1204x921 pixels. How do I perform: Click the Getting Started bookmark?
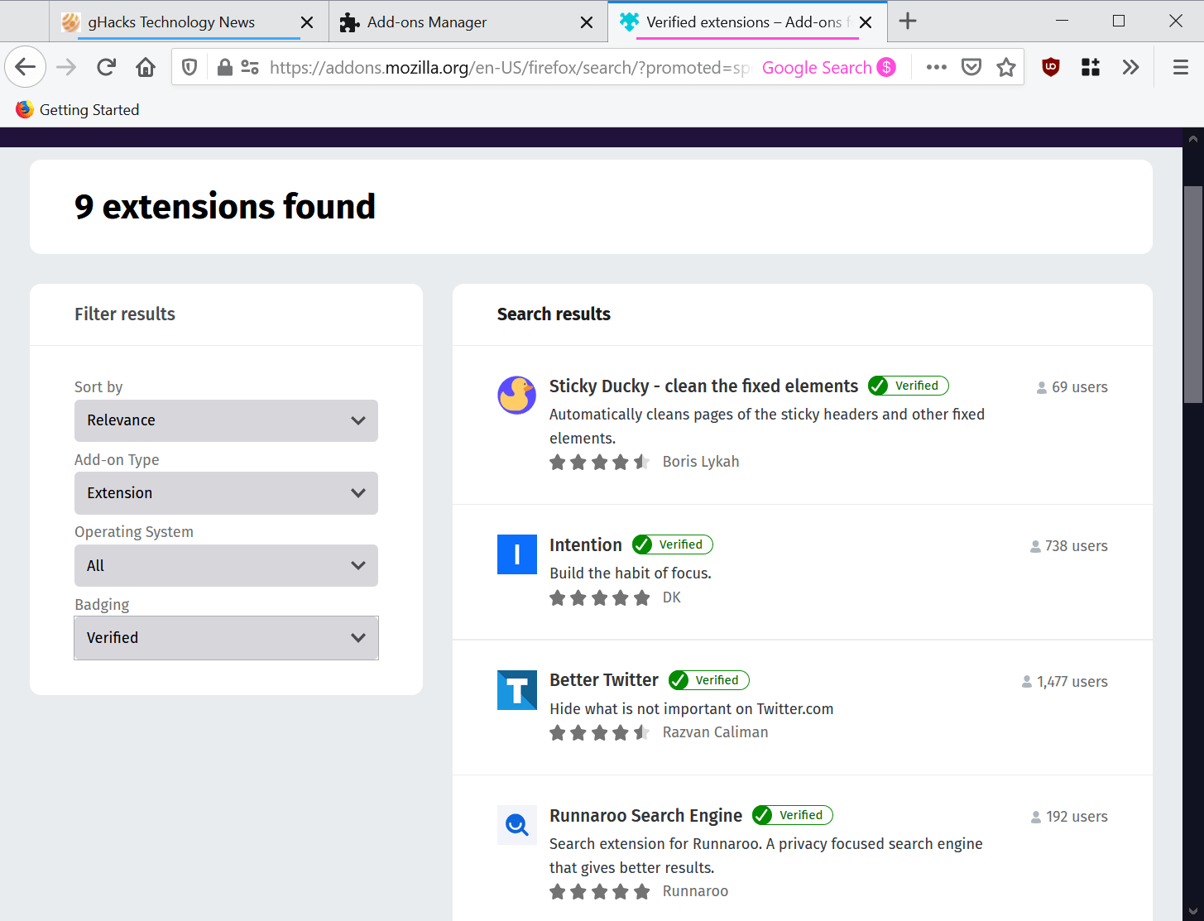89,110
